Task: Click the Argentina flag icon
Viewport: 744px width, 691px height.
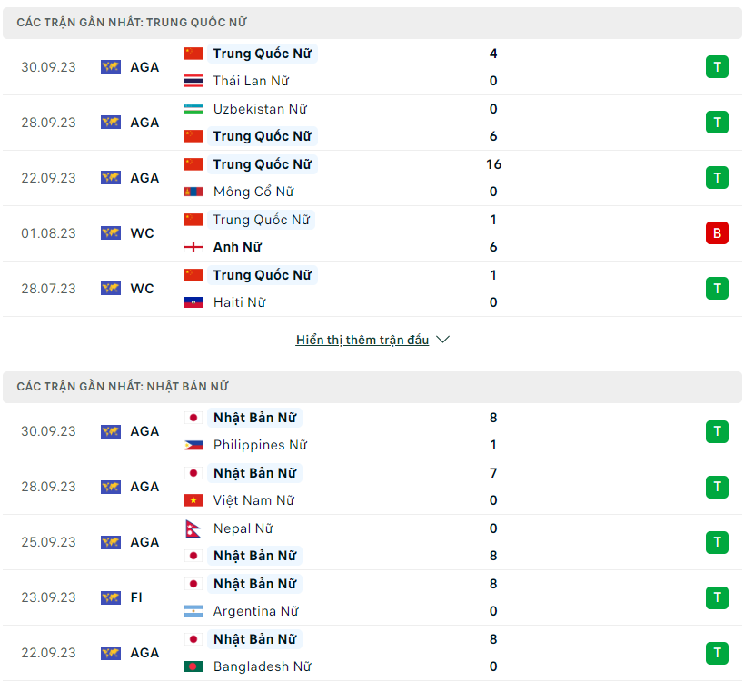Action: tap(193, 611)
